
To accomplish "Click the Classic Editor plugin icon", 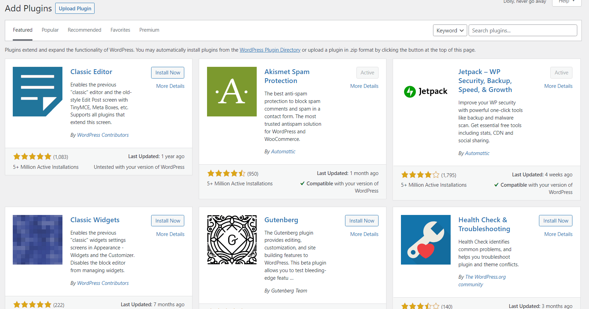I will 38,92.
